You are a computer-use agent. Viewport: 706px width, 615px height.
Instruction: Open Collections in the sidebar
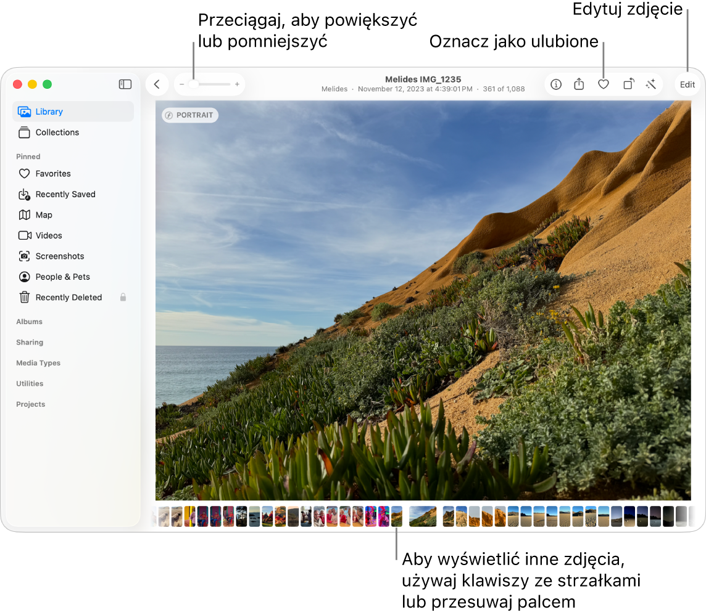pyautogui.click(x=57, y=132)
